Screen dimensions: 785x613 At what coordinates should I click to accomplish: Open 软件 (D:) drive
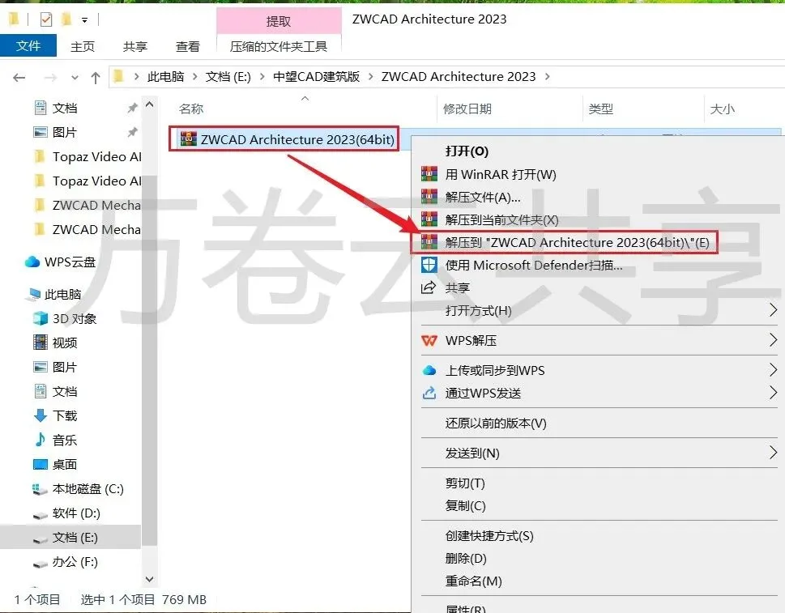click(76, 513)
